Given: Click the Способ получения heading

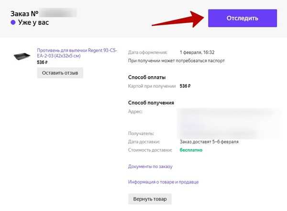Looking at the screenshot, I should 151,103.
